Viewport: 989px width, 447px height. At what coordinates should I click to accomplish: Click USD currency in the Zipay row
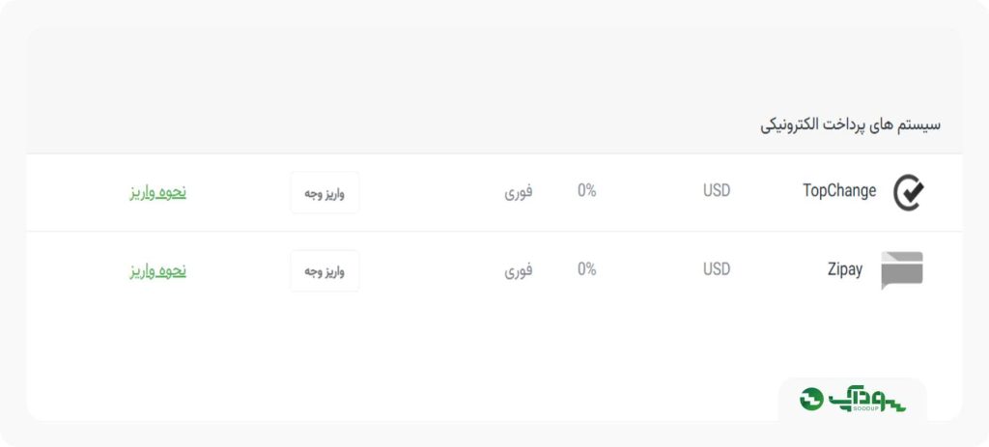coord(717,269)
